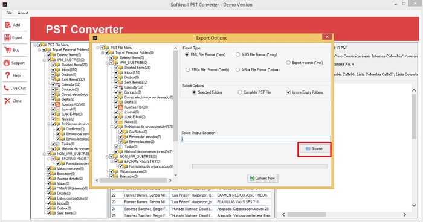423x222 pixels.
Task: Collapse NON_IPM_SUBTREE in main window tree
Action: pyautogui.click(x=44, y=154)
